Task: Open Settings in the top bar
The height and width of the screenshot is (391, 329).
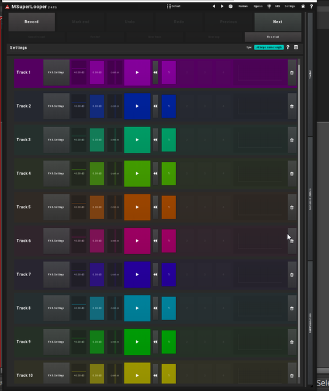Action: 290,6
